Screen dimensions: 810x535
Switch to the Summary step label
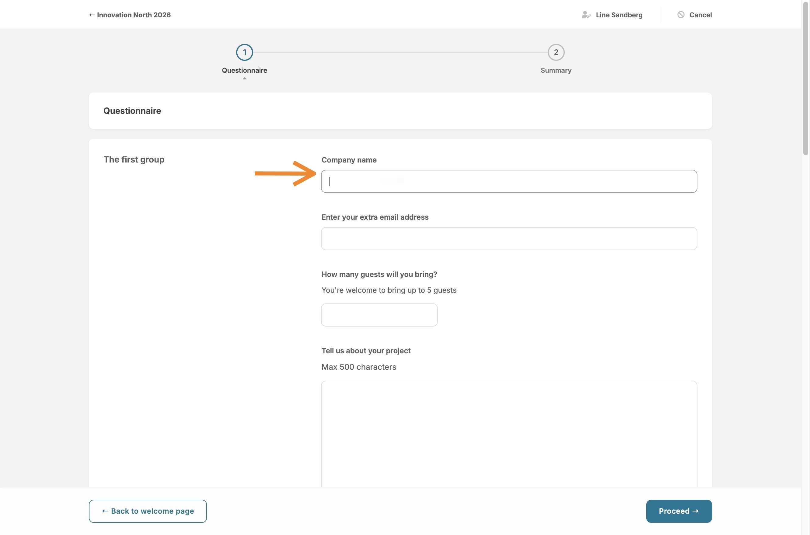556,70
